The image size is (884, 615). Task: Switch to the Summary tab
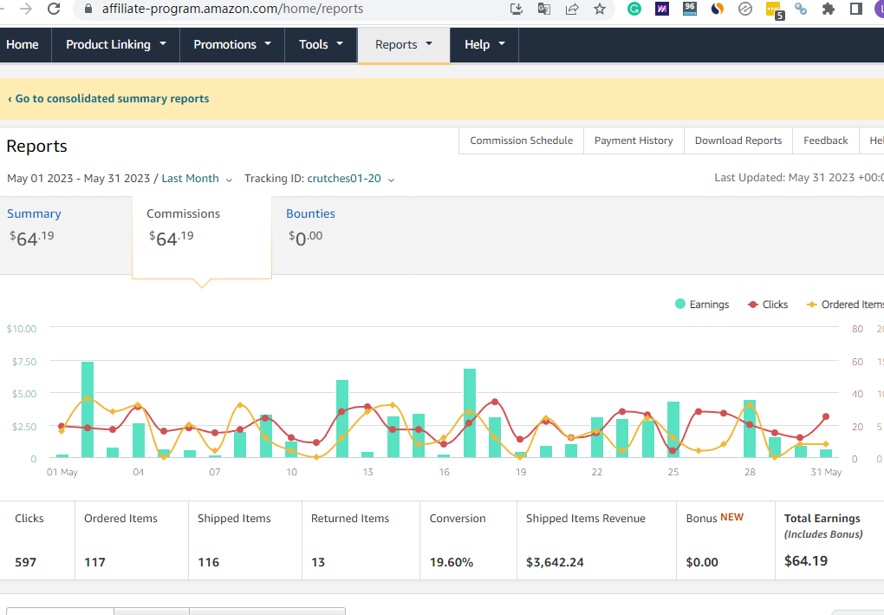66,235
